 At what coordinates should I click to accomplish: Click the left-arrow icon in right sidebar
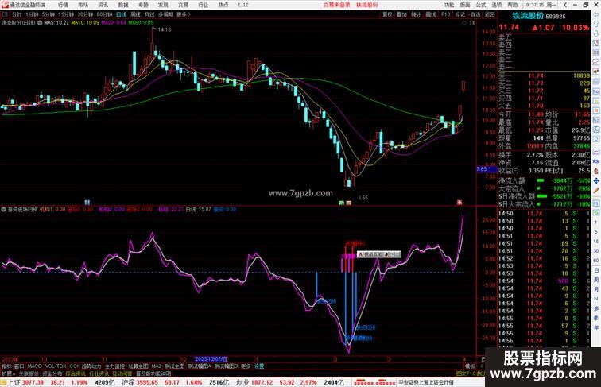coord(596,14)
